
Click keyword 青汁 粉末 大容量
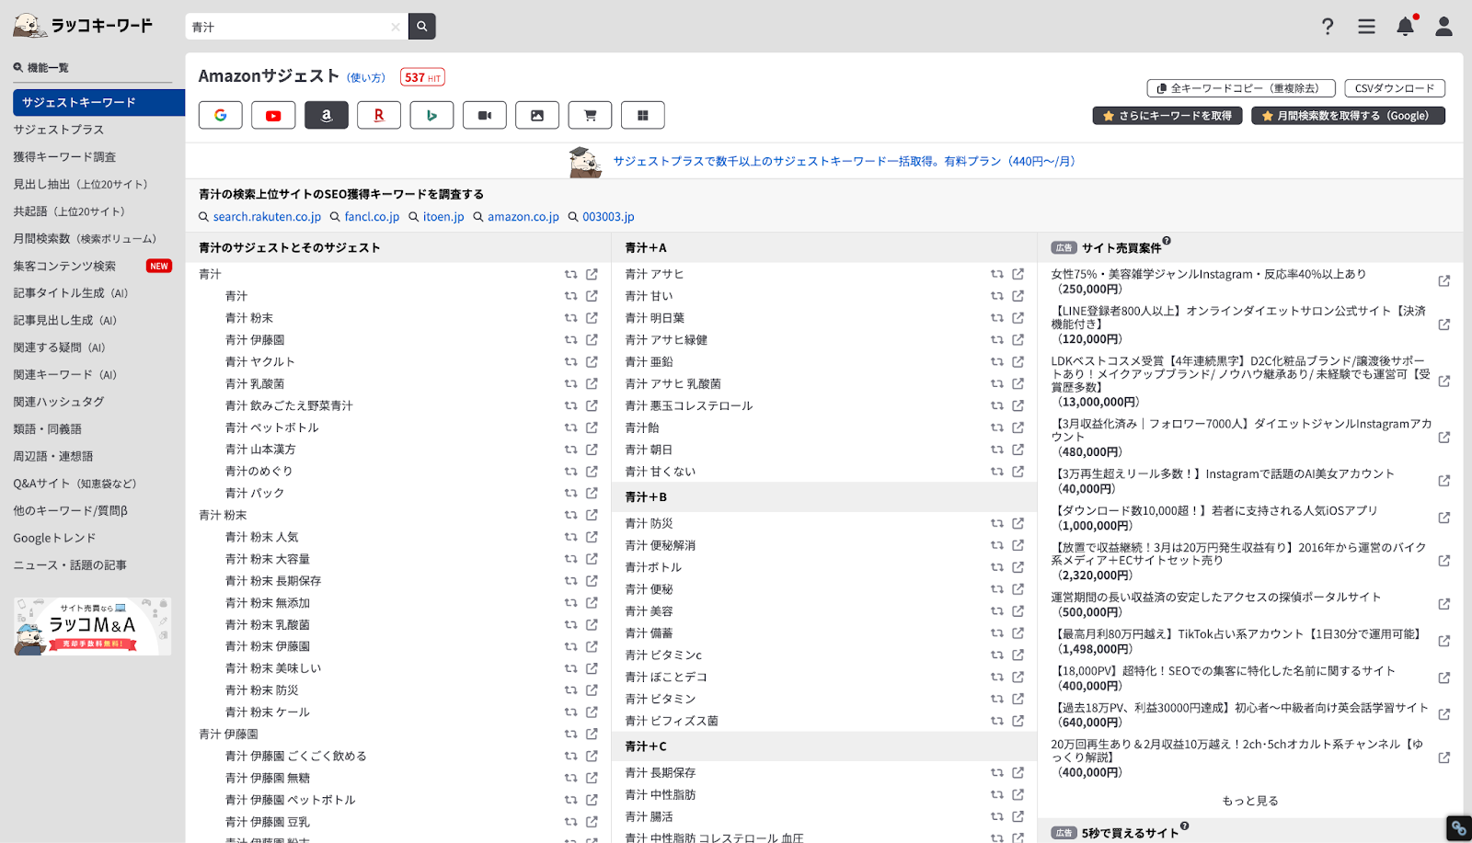point(268,559)
